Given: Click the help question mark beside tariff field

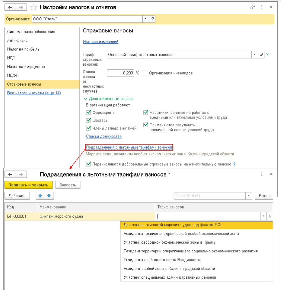Looking at the screenshot, I should 267,55.
